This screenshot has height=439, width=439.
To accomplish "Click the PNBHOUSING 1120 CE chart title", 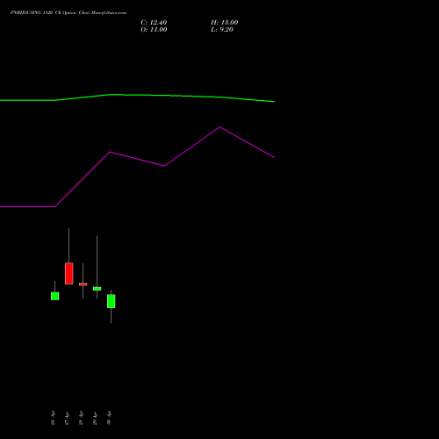I will (68, 13).
